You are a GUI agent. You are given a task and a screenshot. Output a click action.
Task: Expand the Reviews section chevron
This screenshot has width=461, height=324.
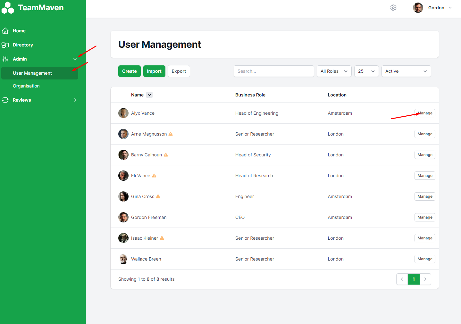point(75,100)
